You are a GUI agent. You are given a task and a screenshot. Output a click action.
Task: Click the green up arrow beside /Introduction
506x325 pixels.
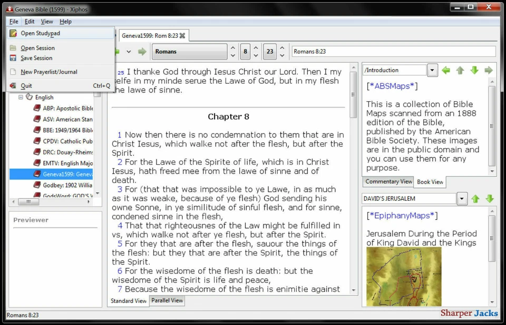click(x=460, y=70)
